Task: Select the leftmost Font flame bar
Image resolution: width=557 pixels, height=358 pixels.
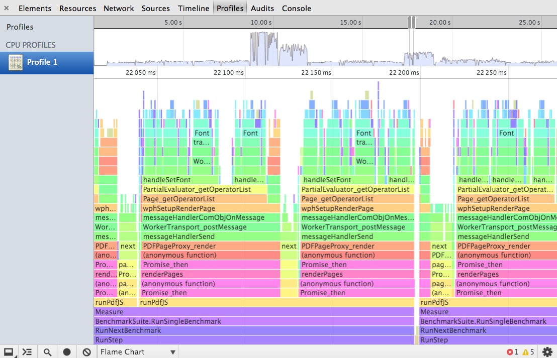Action: 202,133
